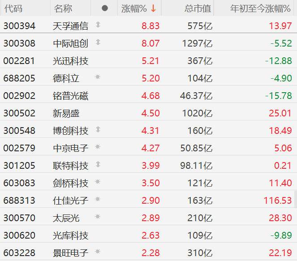Click the 8.07 daily gain value

(151, 43)
